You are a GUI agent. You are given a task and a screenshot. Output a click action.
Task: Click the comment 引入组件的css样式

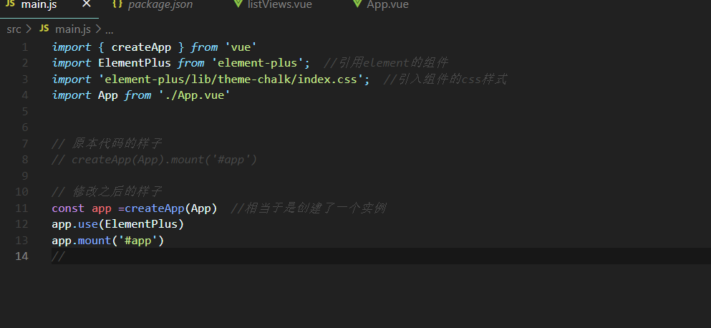[x=445, y=79]
